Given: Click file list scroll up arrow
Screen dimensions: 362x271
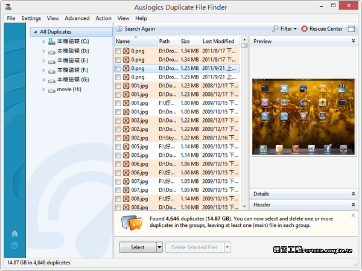Looking at the screenshot, I should click(244, 39).
